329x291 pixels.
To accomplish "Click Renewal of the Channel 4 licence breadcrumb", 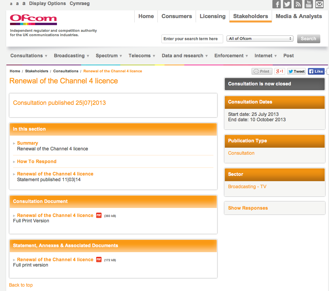I will (x=113, y=71).
